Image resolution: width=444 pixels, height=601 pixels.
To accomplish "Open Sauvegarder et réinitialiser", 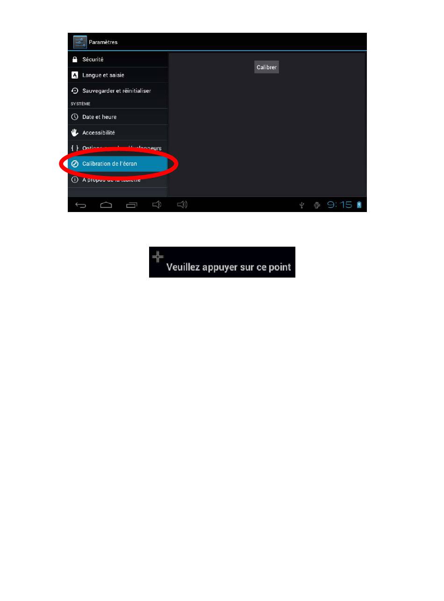I will tap(118, 91).
